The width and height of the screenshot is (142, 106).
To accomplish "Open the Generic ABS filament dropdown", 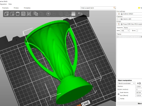I will point(129,19).
